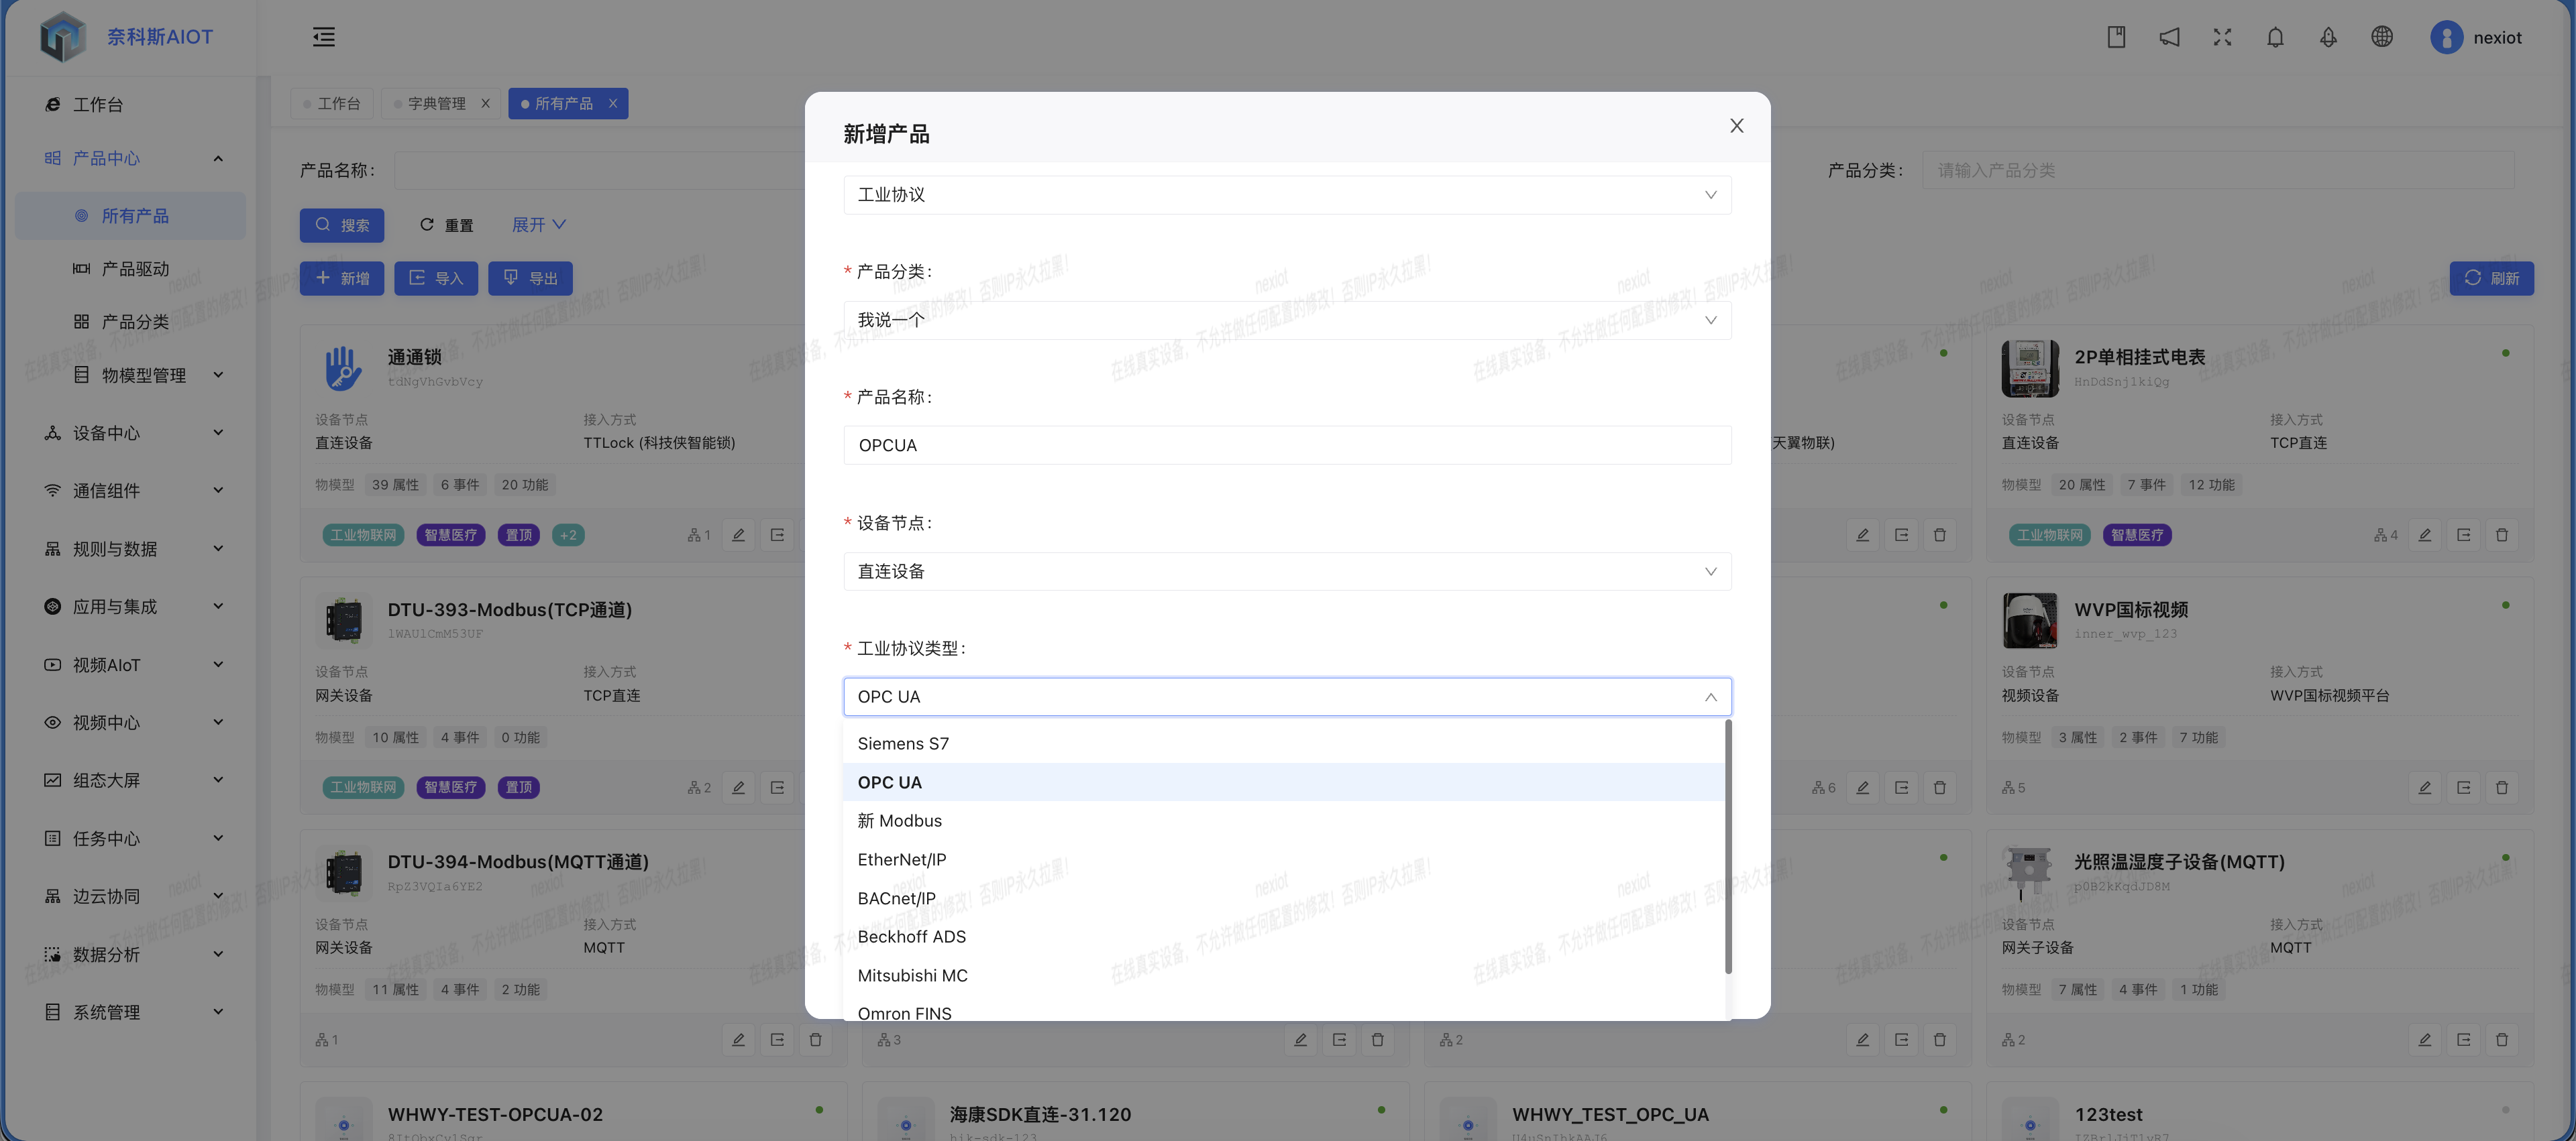
Task: Open the documentation book icon
Action: pos(2116,37)
